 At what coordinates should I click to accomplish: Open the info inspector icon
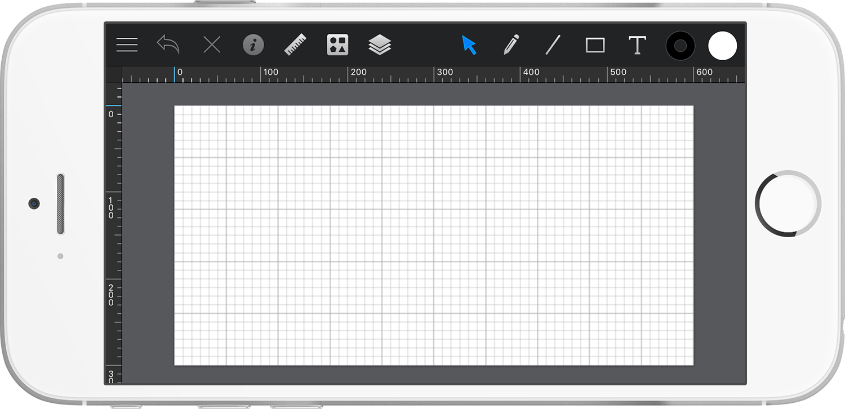(x=253, y=45)
